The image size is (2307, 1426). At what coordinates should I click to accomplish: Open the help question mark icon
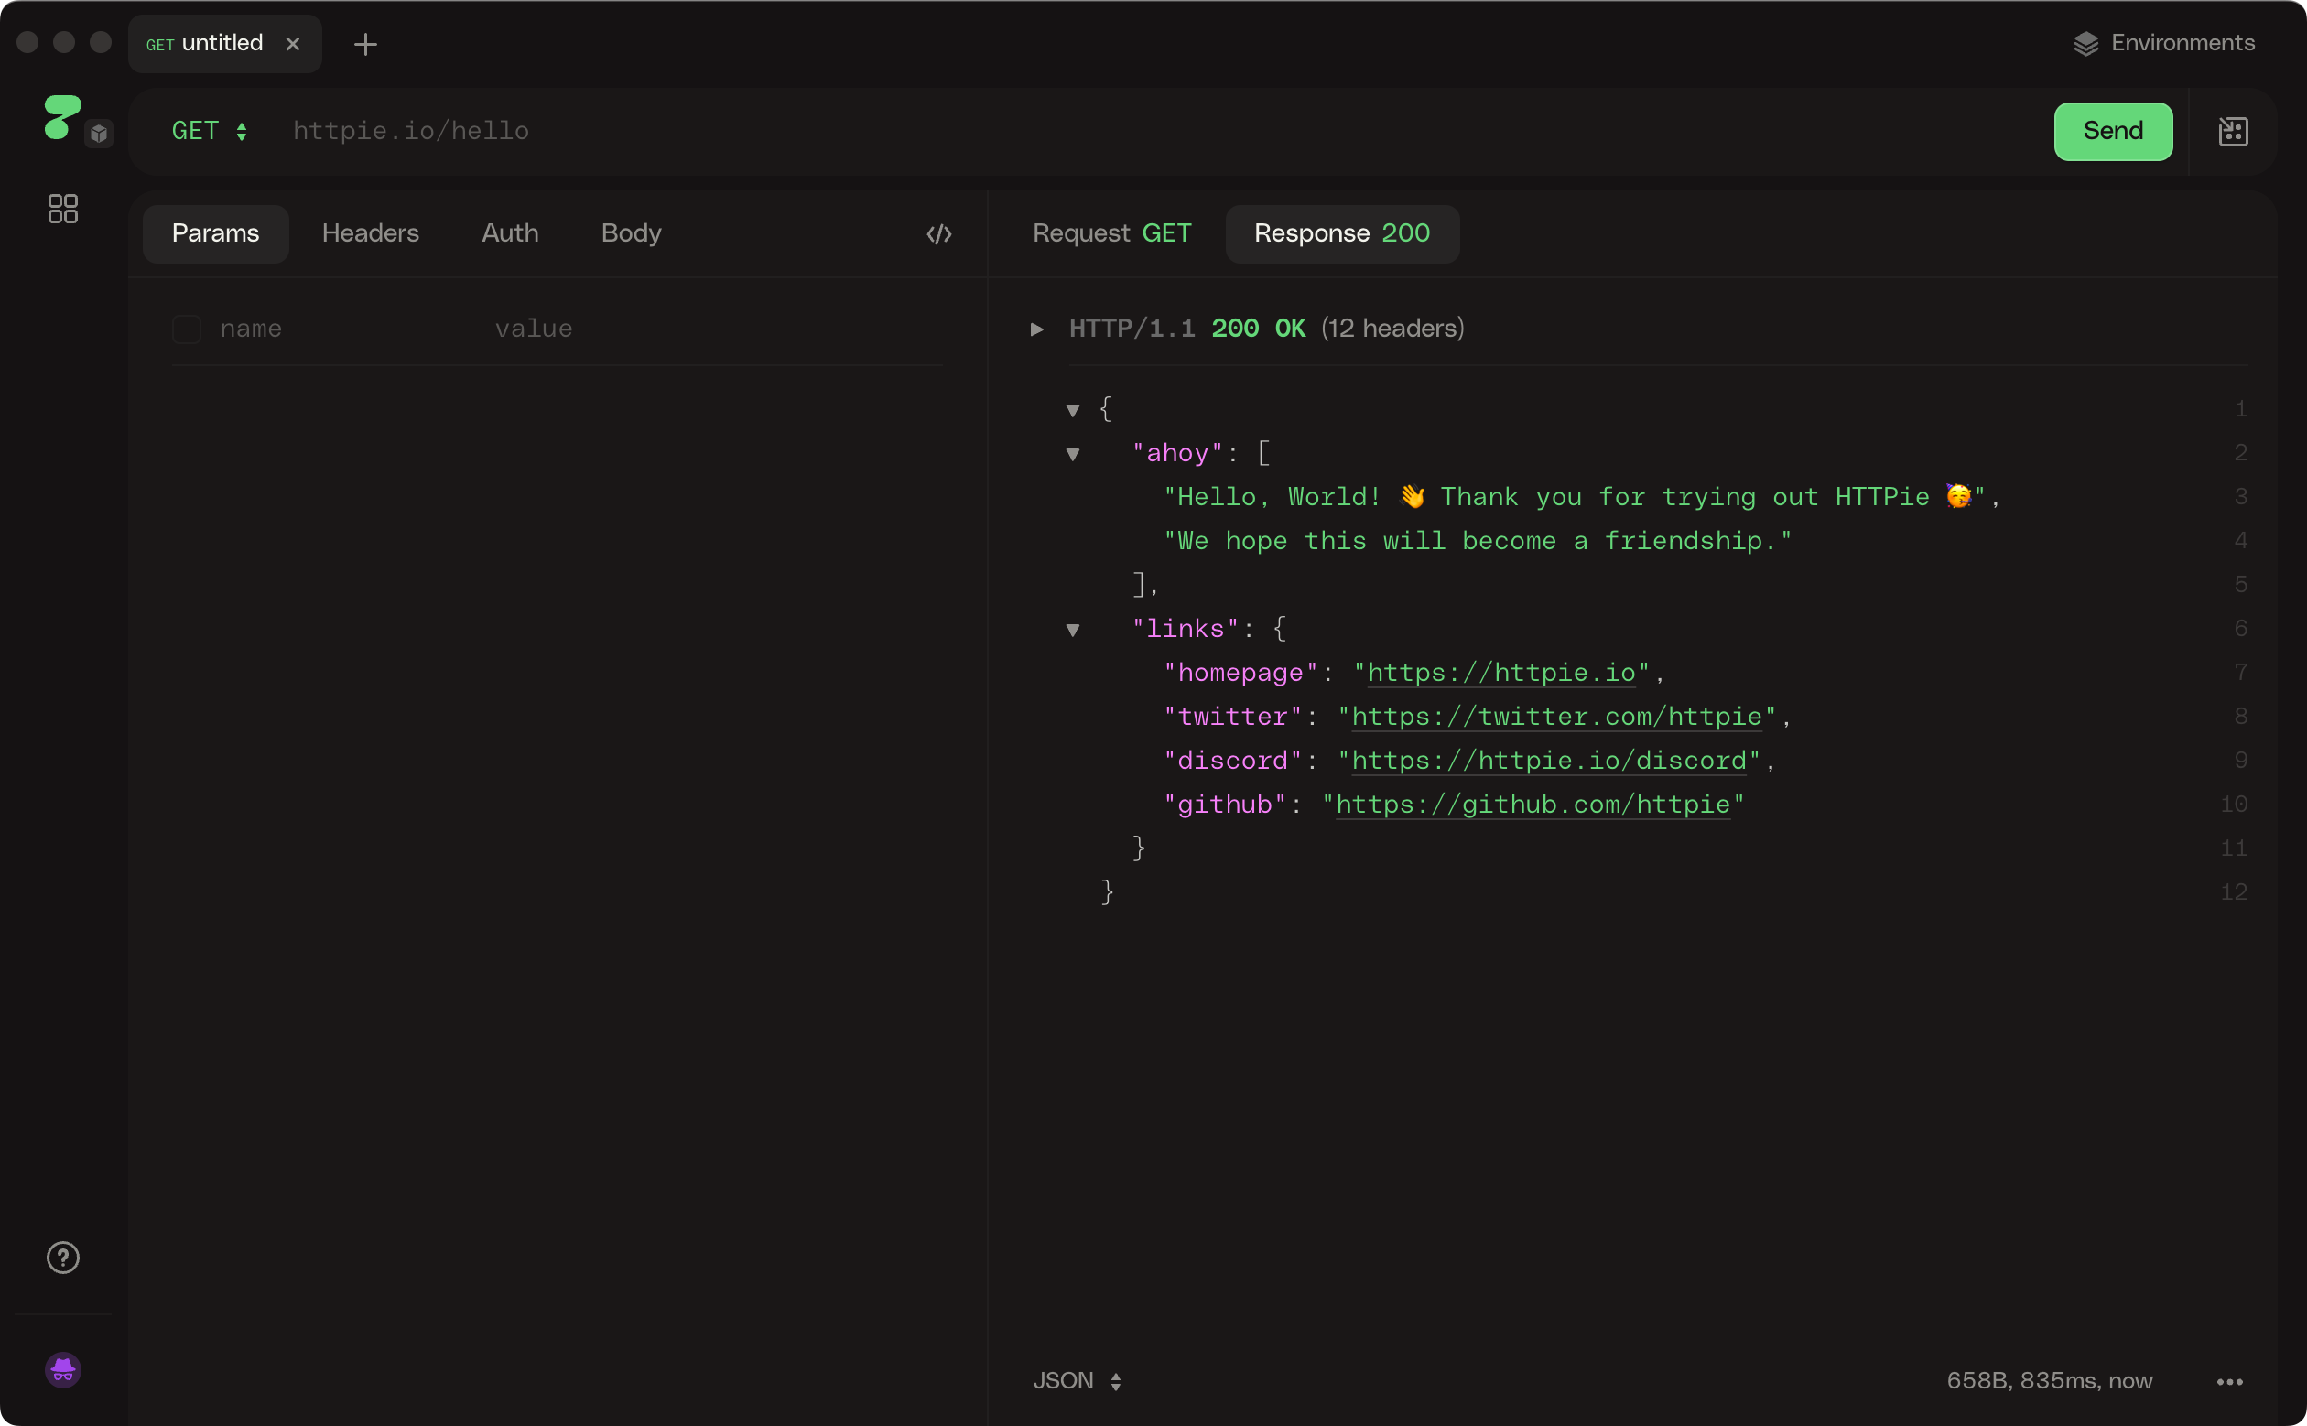(x=63, y=1258)
